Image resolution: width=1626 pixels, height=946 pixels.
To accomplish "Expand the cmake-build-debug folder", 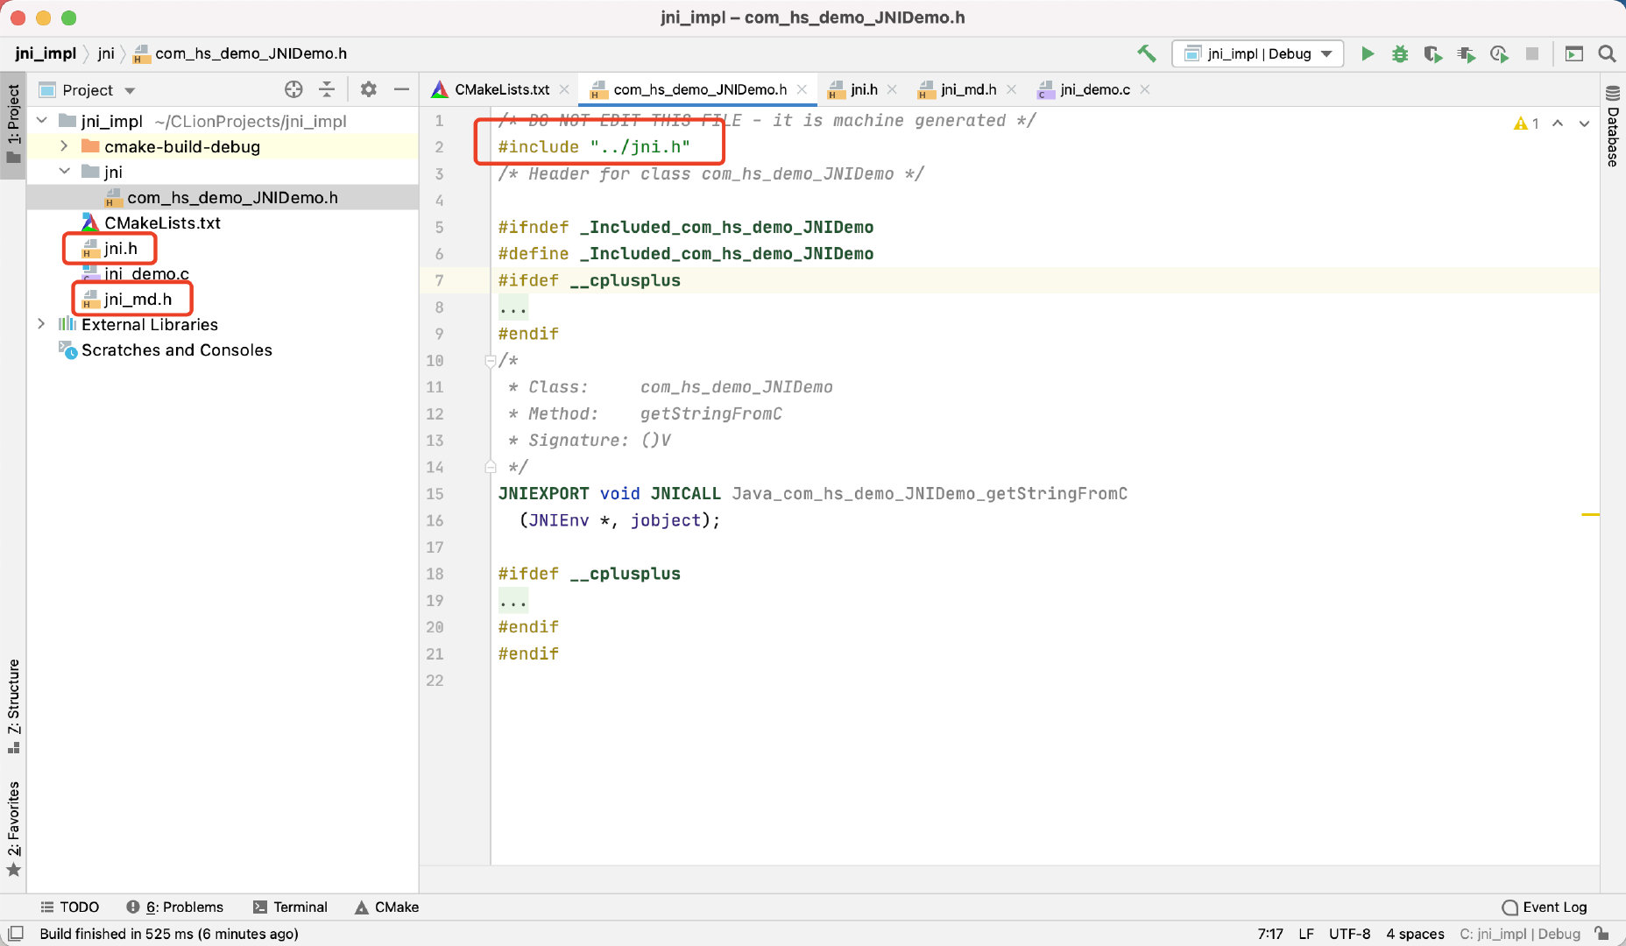I will (63, 146).
